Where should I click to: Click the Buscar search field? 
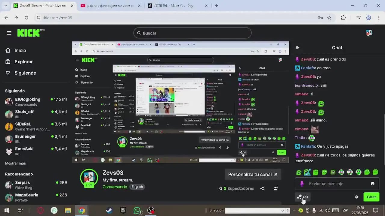pyautogui.click(x=192, y=33)
